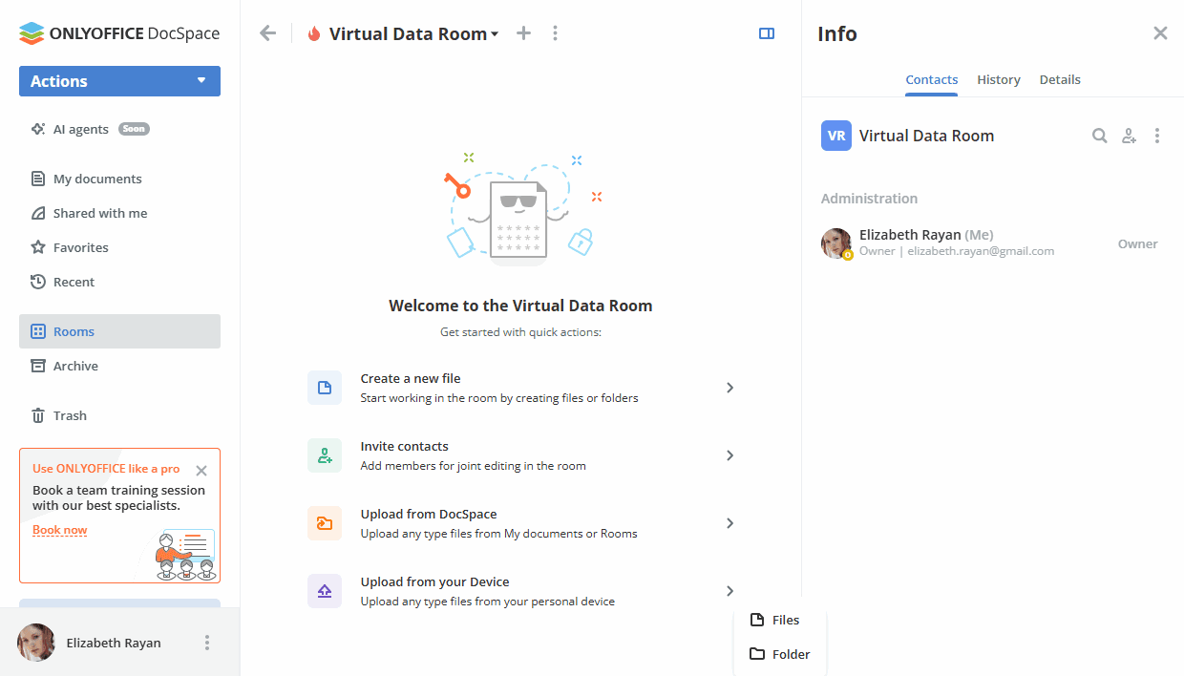The image size is (1184, 676).
Task: Expand the Actions button dropdown
Action: point(119,81)
